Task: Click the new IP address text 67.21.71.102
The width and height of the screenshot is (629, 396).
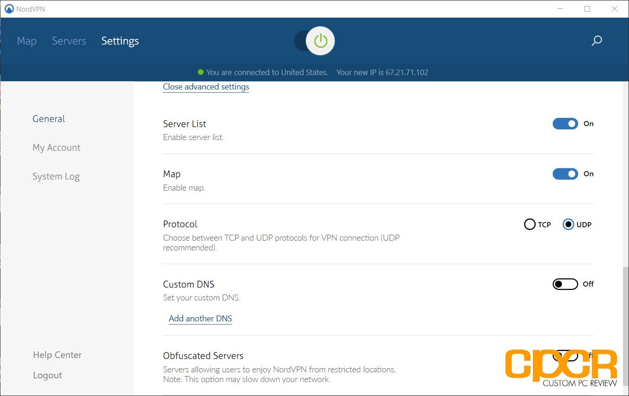Action: 407,72
